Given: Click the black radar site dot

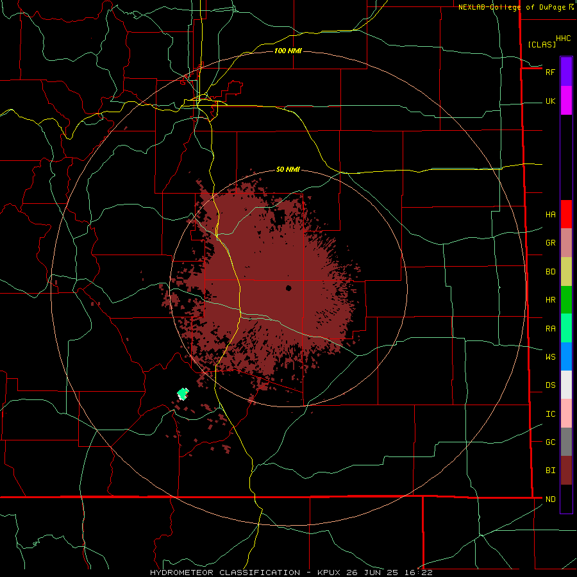Looking at the screenshot, I should click(288, 288).
